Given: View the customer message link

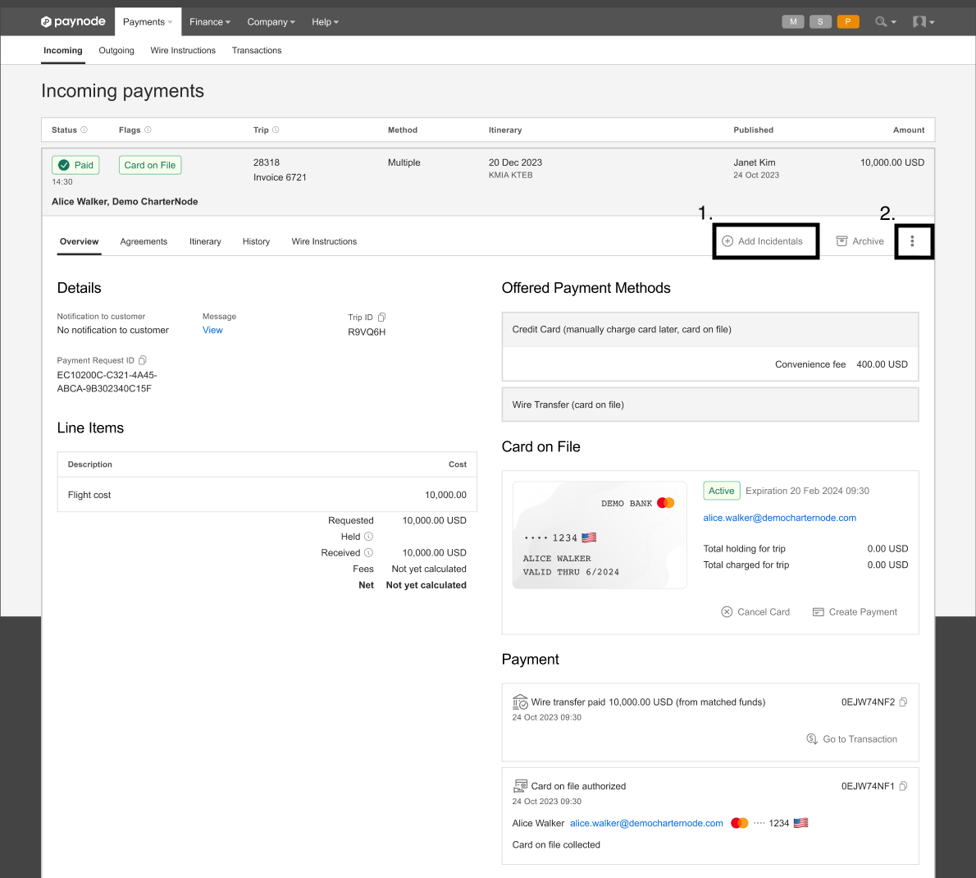Looking at the screenshot, I should (212, 330).
